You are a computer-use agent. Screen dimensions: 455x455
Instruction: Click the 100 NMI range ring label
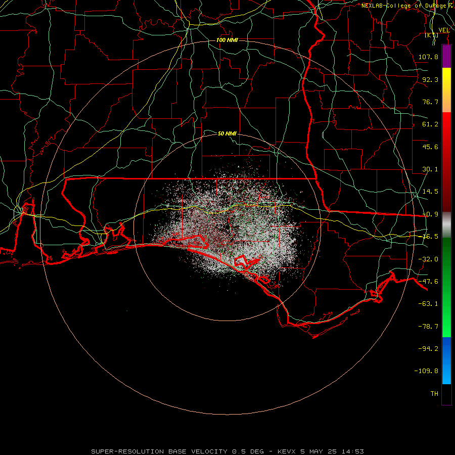point(227,40)
